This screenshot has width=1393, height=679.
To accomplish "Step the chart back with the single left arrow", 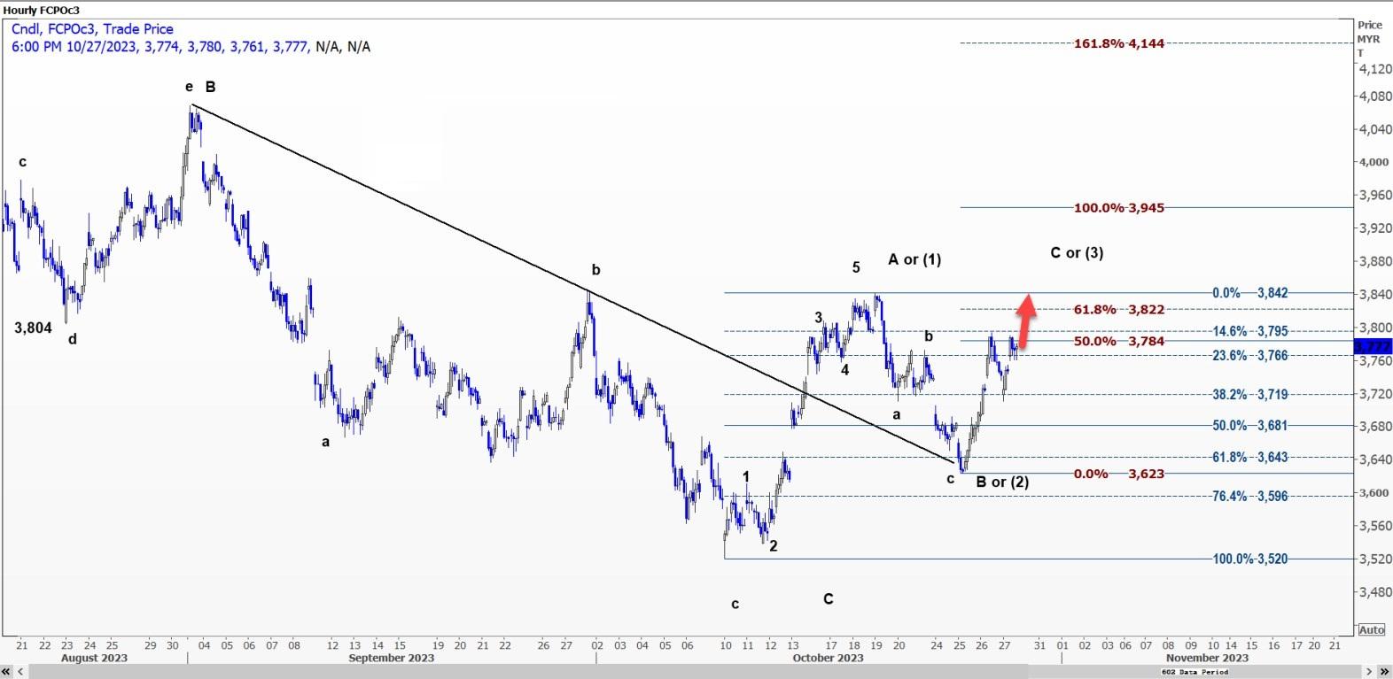I will tap(19, 672).
